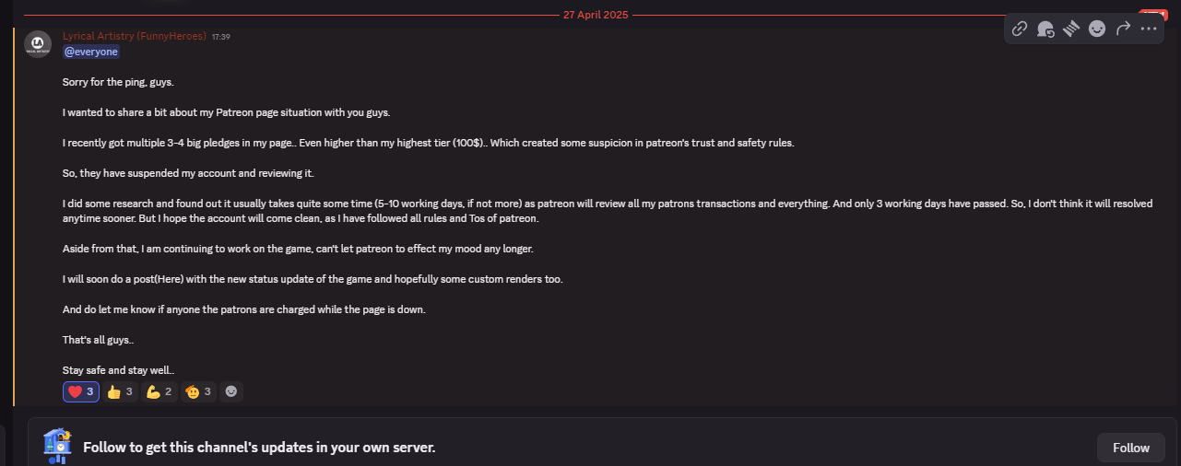Open the Lyrical Artistry (FunnyHeroes) username profile
This screenshot has height=466, width=1181.
[135, 36]
